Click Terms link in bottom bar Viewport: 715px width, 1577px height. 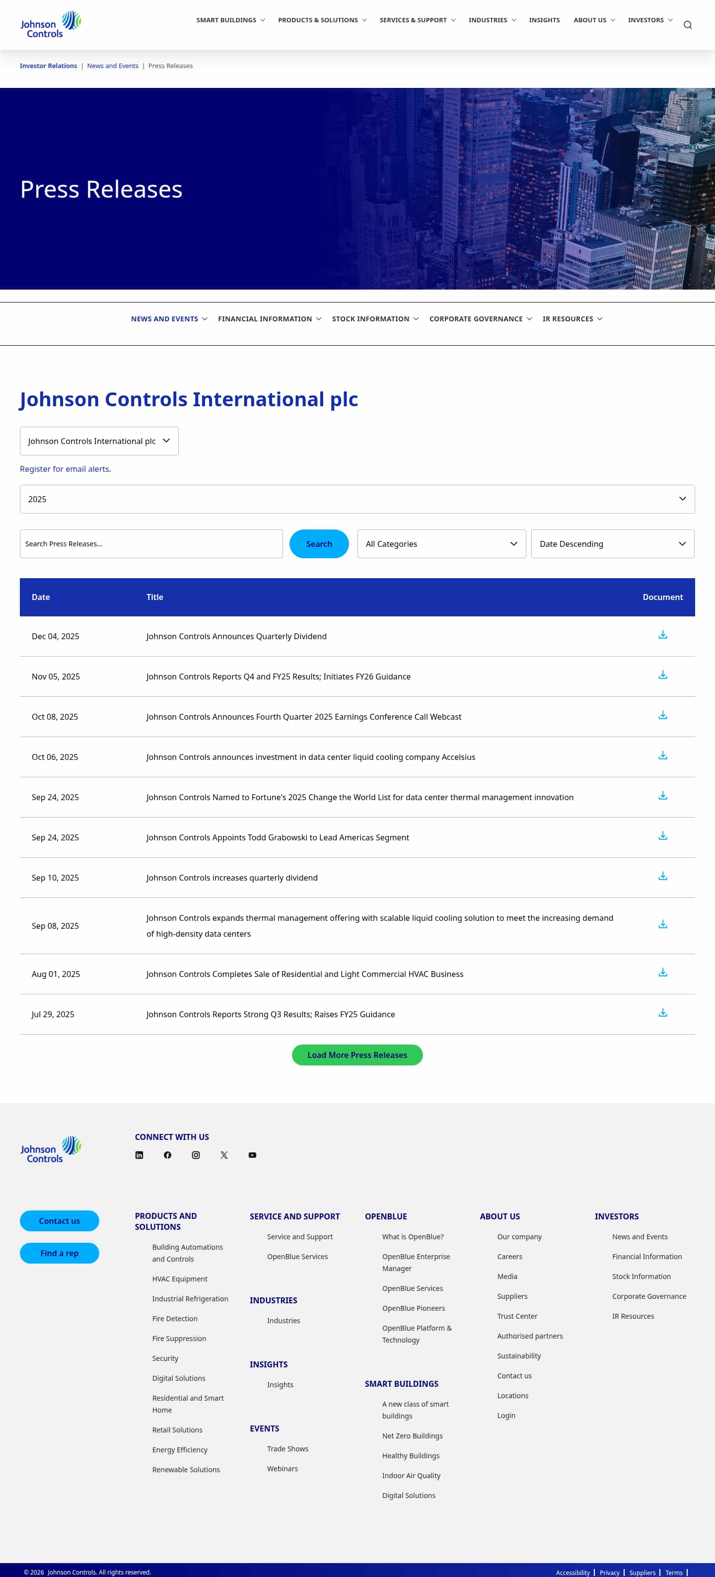[x=674, y=1573]
